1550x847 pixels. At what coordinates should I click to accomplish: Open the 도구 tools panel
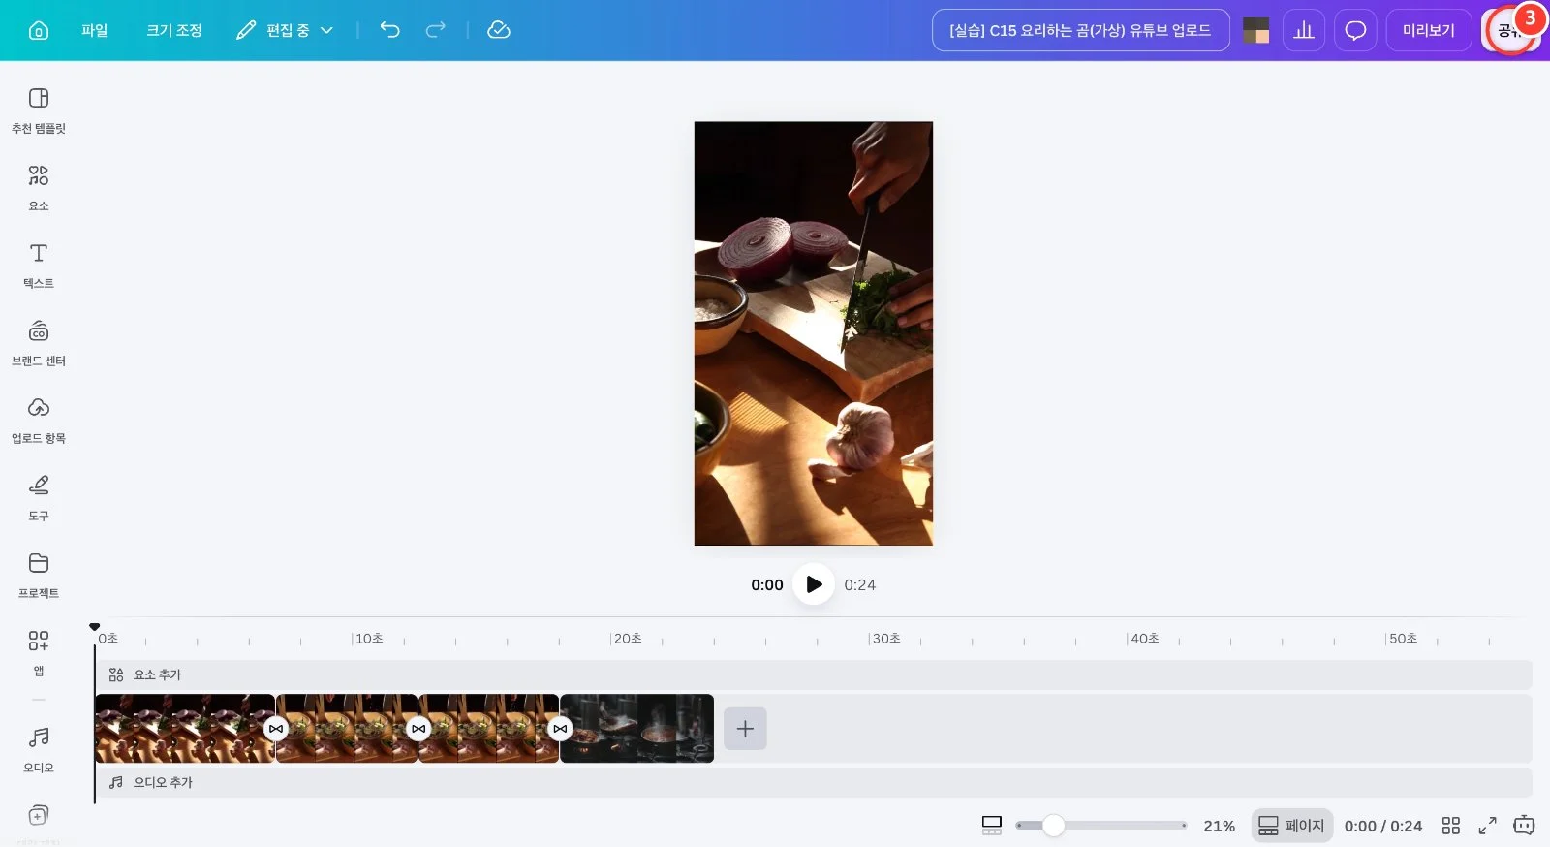tap(39, 498)
